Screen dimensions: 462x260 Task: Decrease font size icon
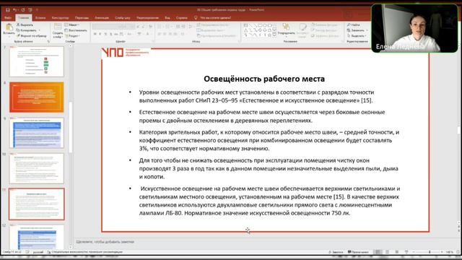(x=144, y=27)
